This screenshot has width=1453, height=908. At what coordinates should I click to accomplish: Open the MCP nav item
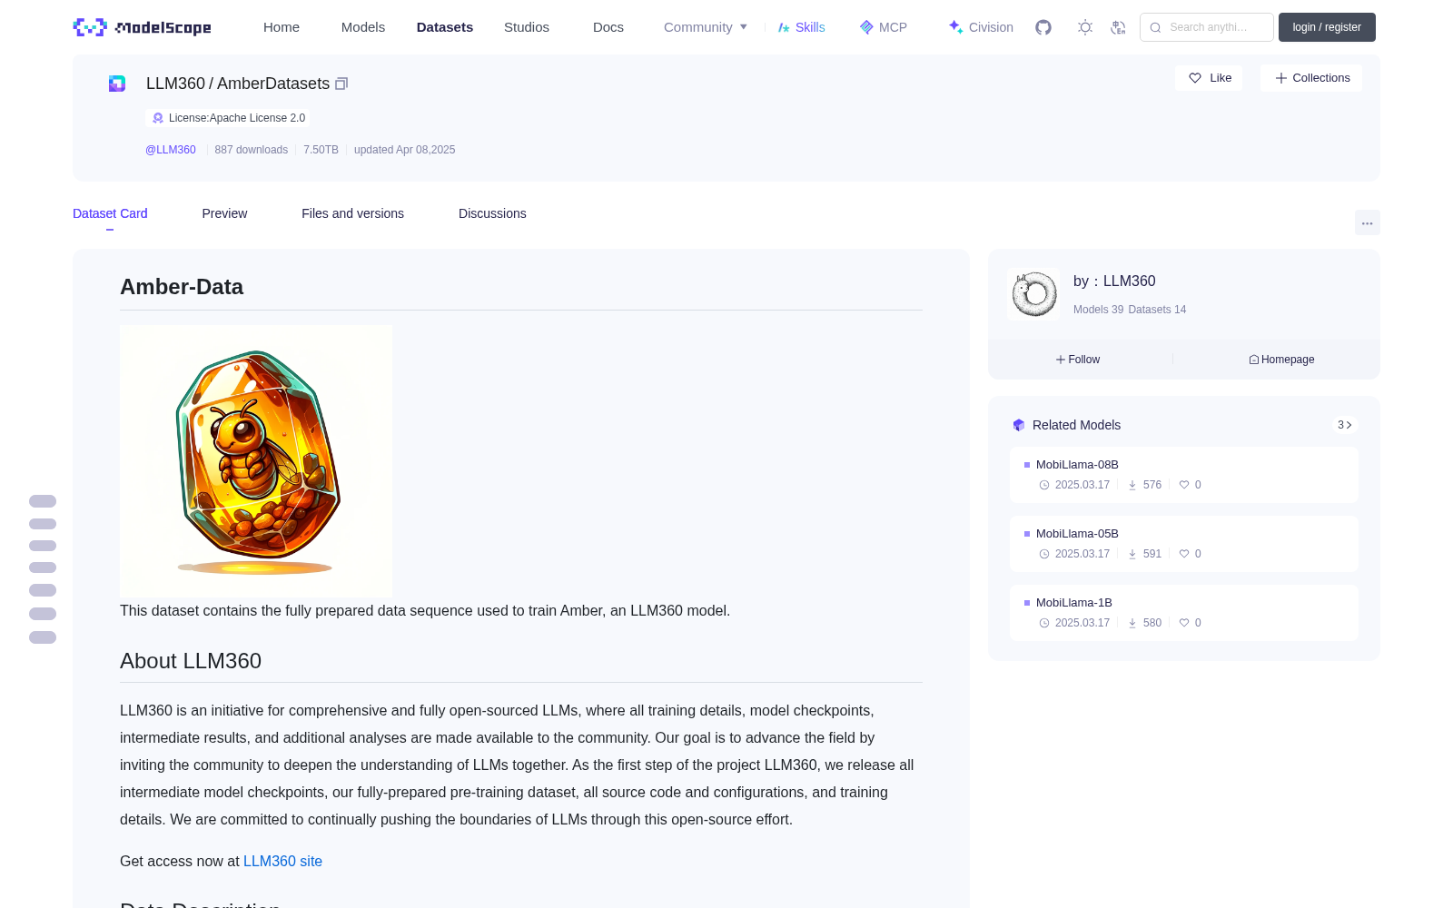(884, 27)
